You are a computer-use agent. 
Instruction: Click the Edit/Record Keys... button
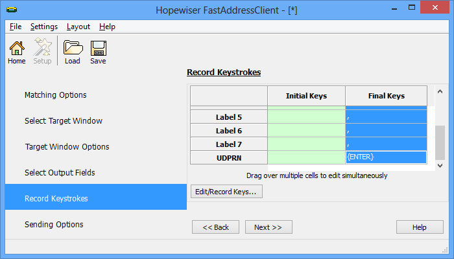pyautogui.click(x=226, y=192)
